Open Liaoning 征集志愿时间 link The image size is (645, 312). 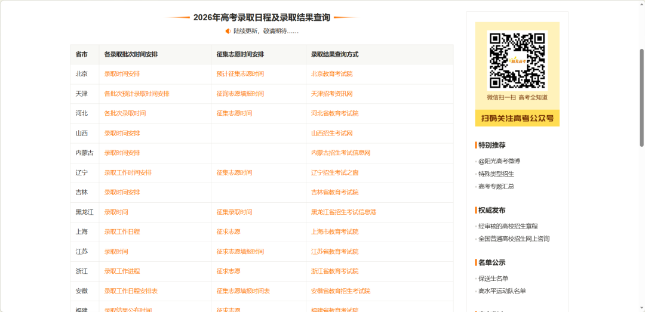click(235, 172)
